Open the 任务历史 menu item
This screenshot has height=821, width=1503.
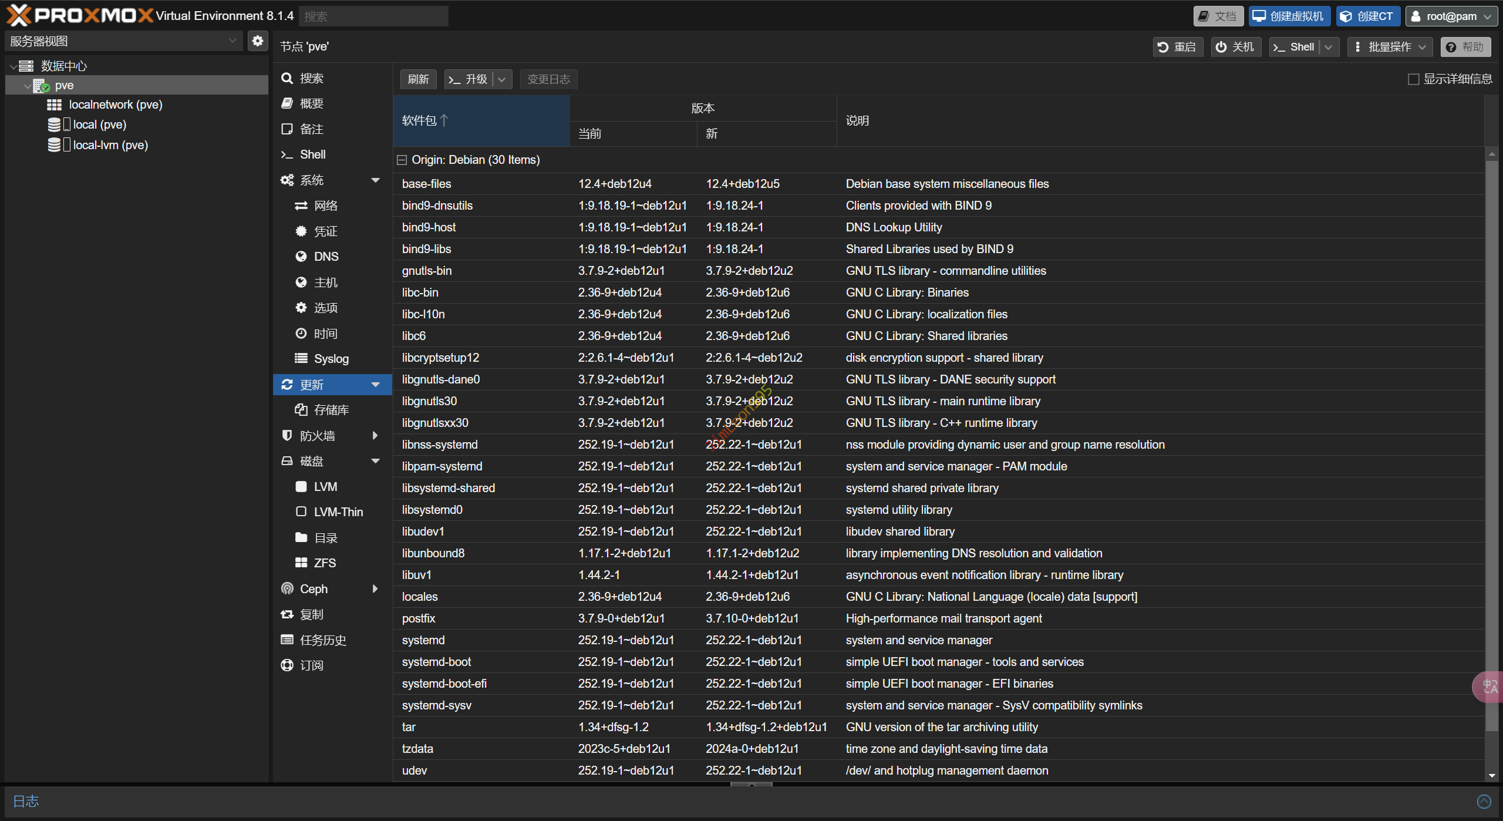point(322,640)
